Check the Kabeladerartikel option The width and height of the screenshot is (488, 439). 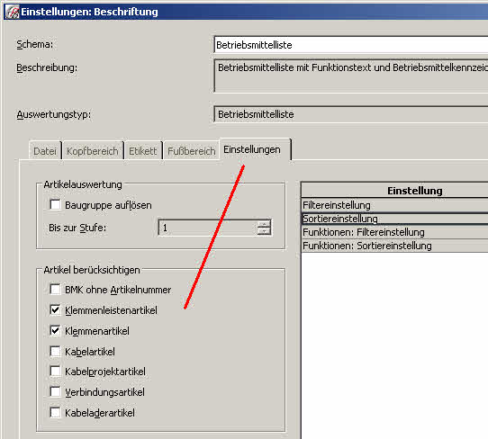[x=56, y=412]
